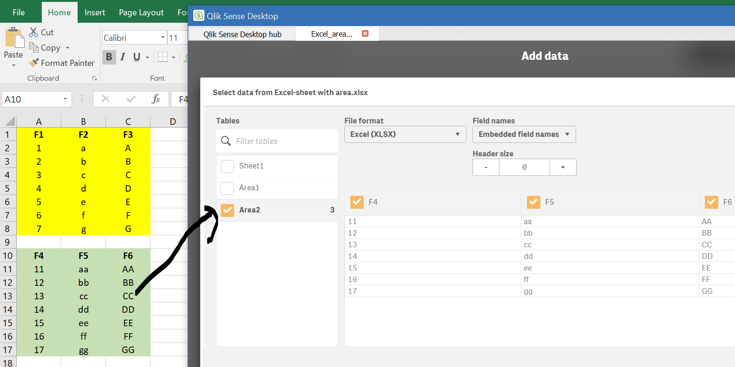The width and height of the screenshot is (735, 367).
Task: Click Excel cell containing F3
Action: pyautogui.click(x=128, y=135)
